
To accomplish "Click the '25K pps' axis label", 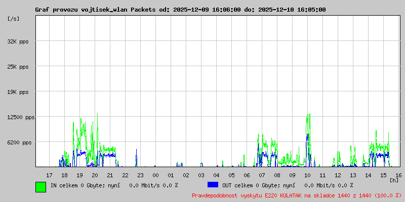I will [18, 67].
